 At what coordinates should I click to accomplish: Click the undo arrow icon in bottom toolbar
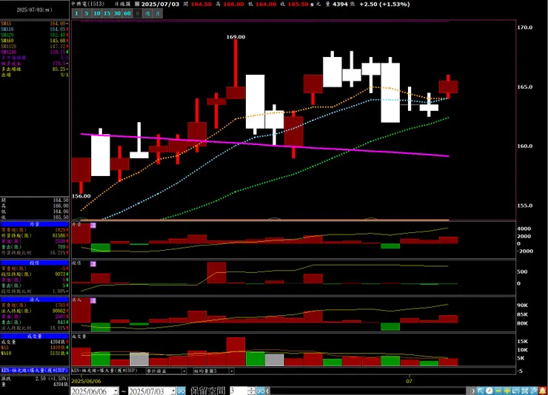(516, 391)
